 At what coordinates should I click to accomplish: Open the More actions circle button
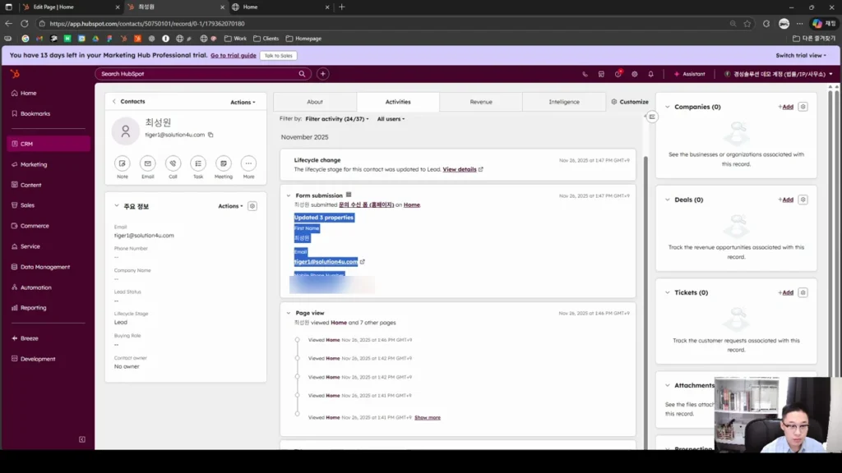[248, 163]
